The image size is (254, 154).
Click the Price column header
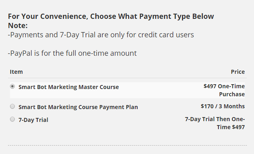point(238,72)
